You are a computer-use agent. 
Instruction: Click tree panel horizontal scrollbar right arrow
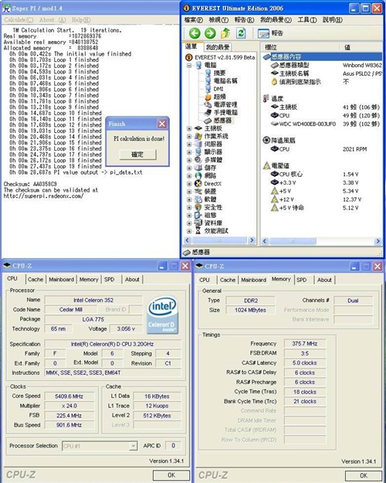[x=252, y=240]
